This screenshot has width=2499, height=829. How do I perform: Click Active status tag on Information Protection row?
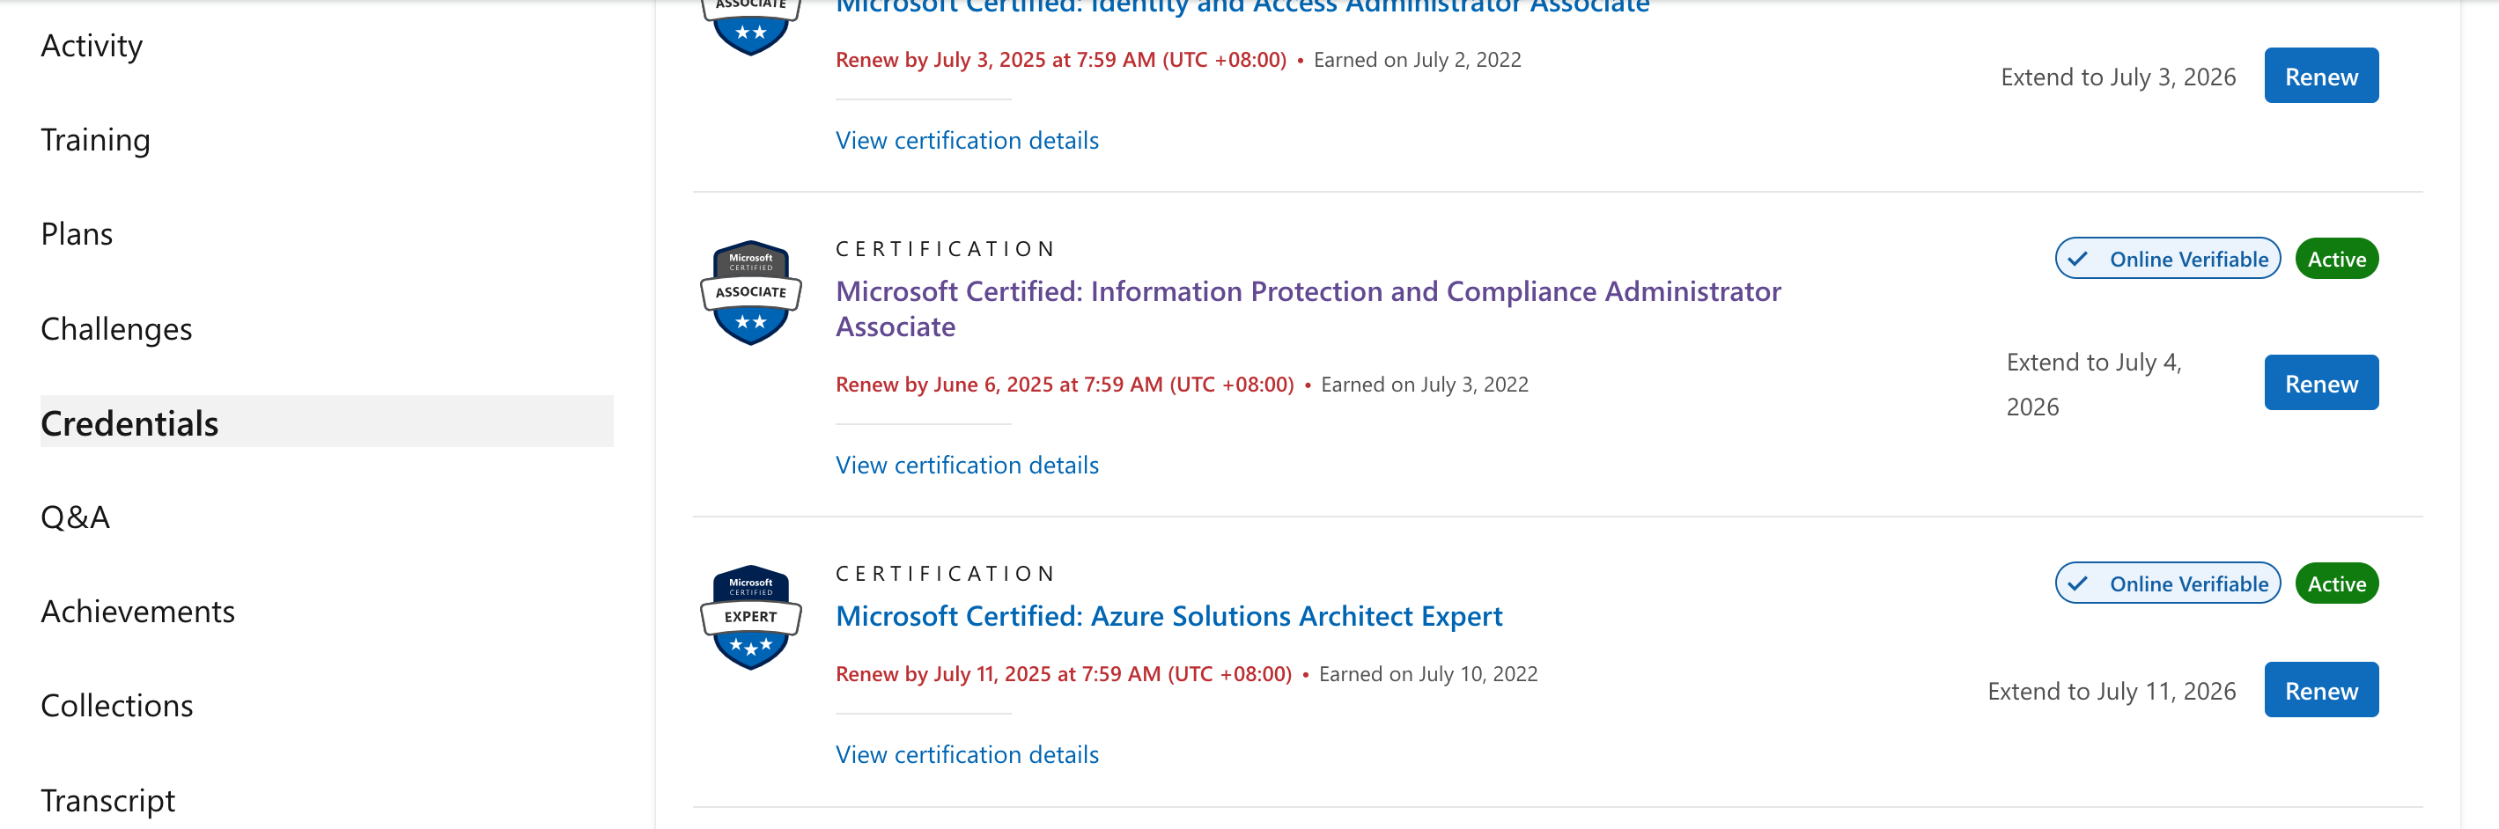2336,259
